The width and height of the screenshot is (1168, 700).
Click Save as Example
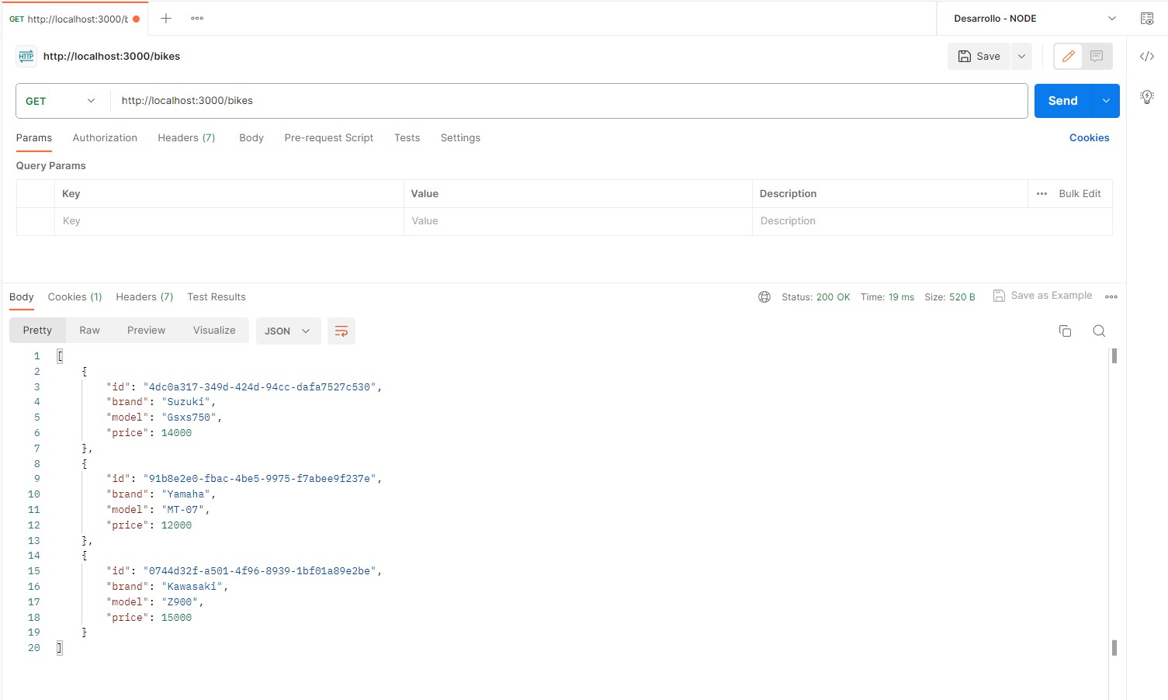pos(1043,296)
